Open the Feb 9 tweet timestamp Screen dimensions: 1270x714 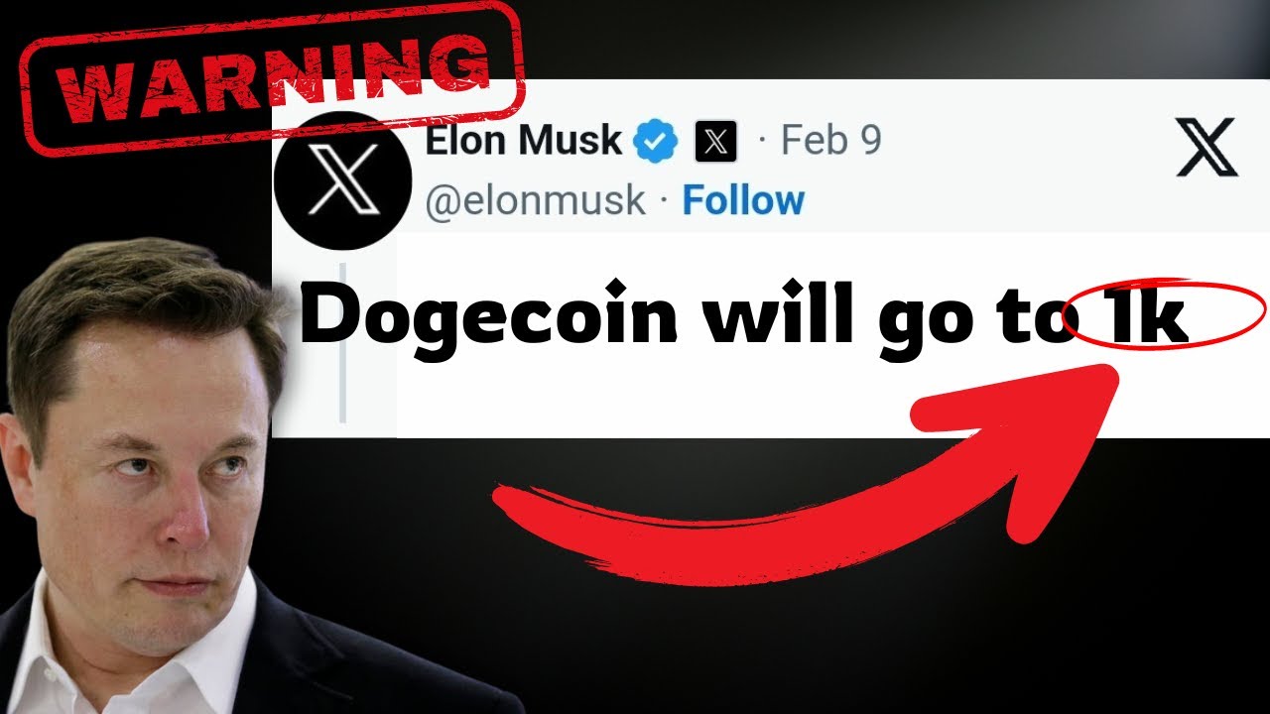(x=830, y=141)
